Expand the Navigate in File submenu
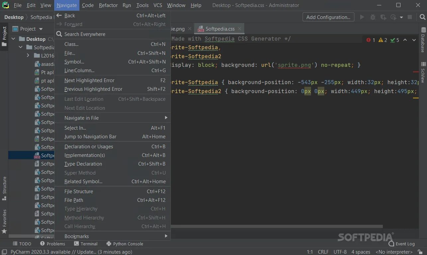 [x=112, y=118]
